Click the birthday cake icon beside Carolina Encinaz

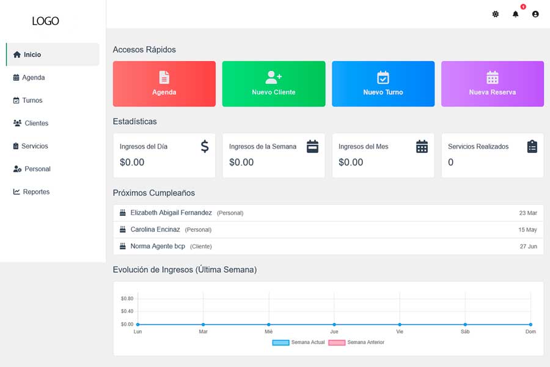[123, 229]
